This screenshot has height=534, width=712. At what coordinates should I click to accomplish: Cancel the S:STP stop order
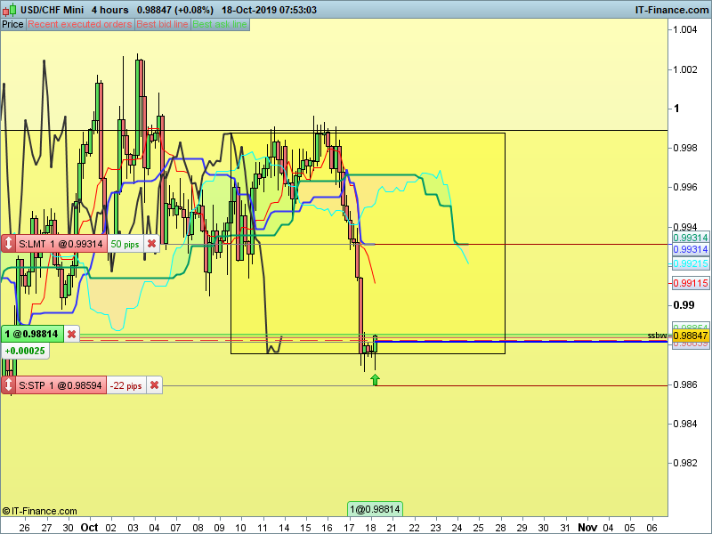click(154, 385)
